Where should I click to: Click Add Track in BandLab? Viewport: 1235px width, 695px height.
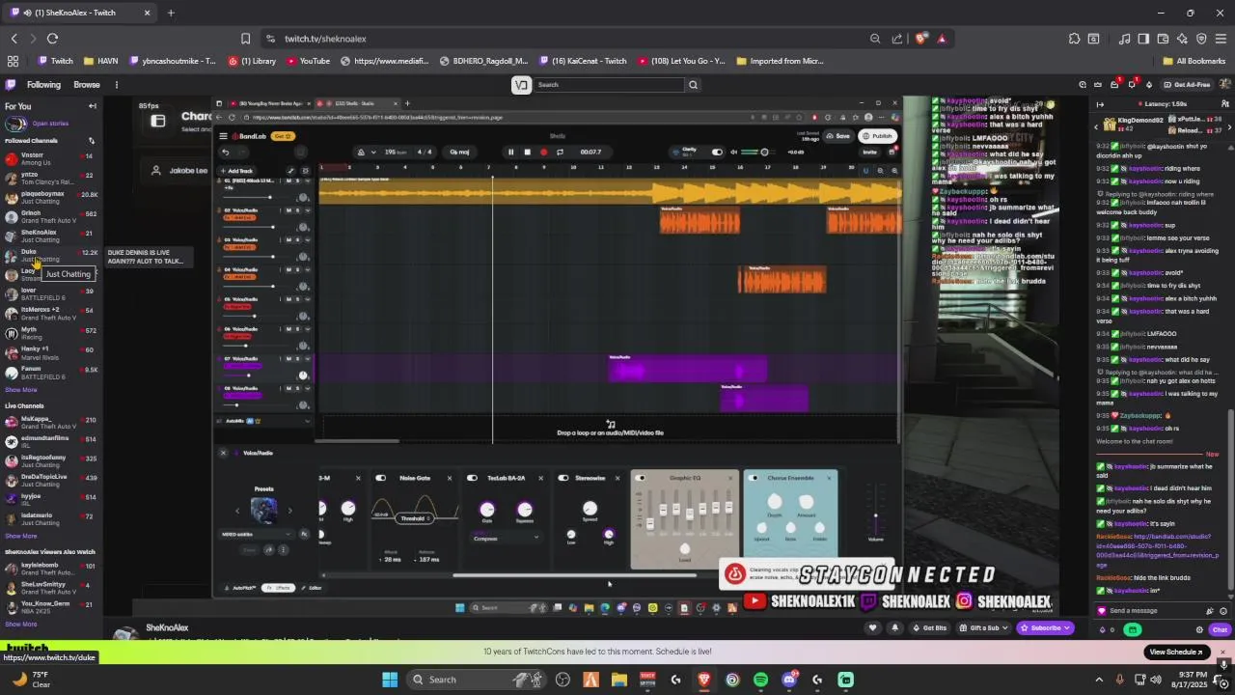click(237, 171)
